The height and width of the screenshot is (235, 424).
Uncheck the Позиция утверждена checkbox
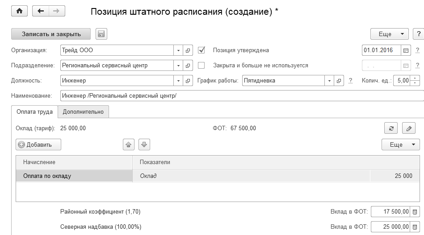pos(201,50)
